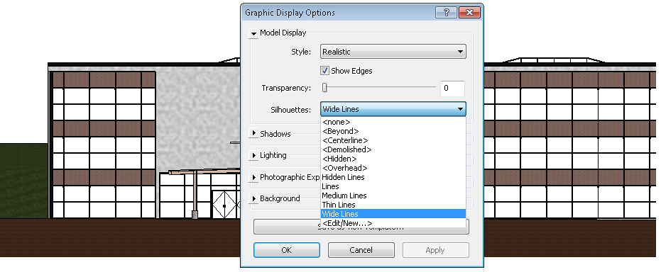Collapse the Model Display section

point(253,33)
